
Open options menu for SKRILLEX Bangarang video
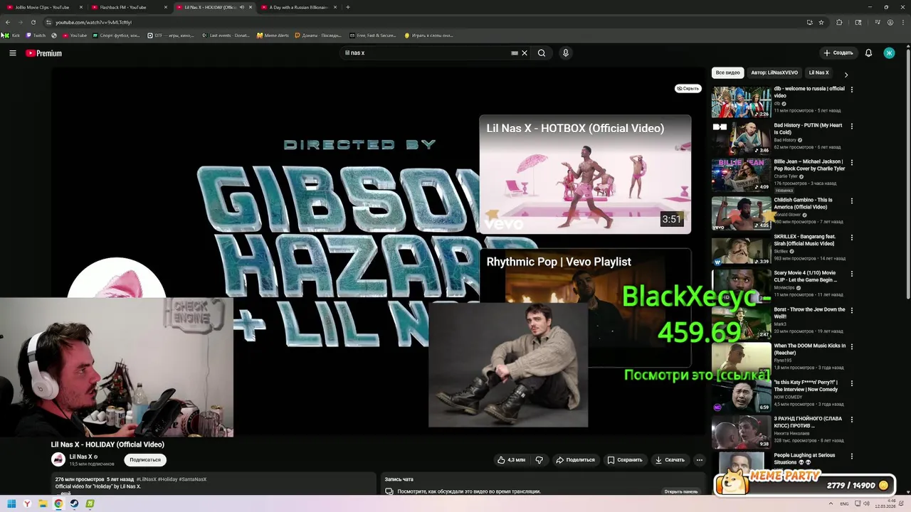pyautogui.click(x=851, y=238)
